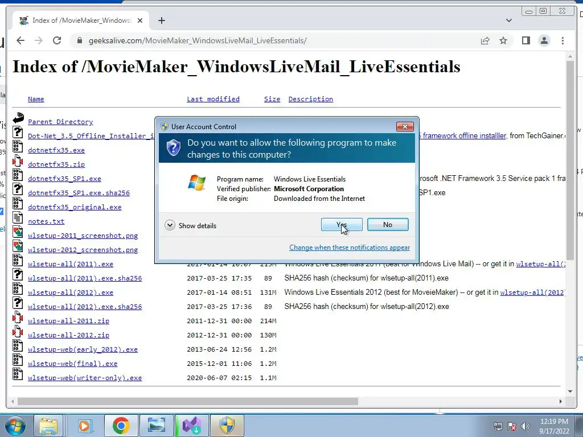Toggle the browser side panel icon
The image size is (583, 437).
[525, 40]
